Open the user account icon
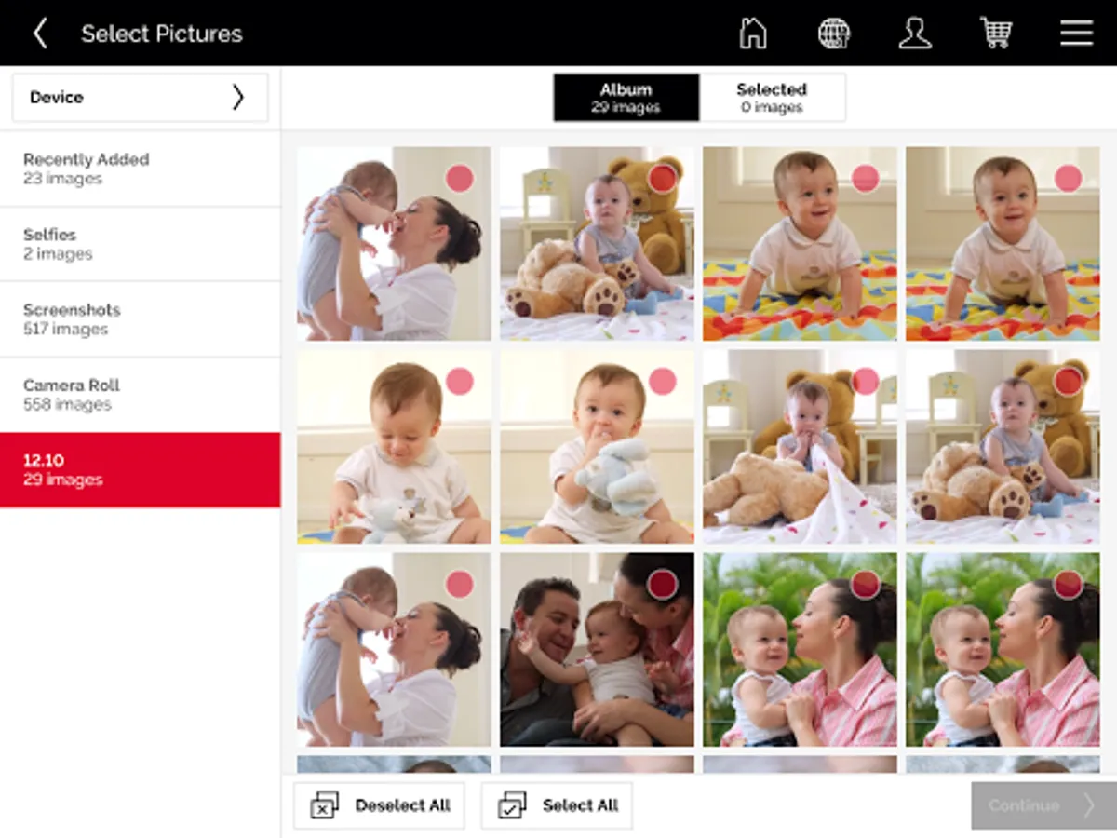 pos(915,34)
